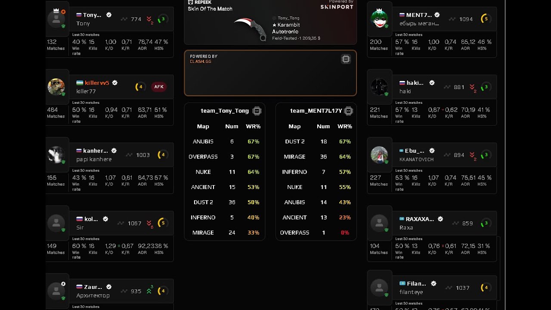Open killervv5 orange player name link
Screen dimensions: 551x310
[97, 83]
